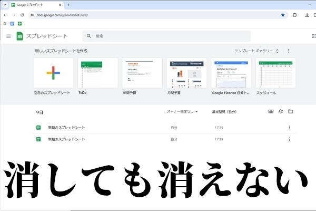
Task: Open more options for second 無題のスプレッドシート
Action: coord(289,139)
